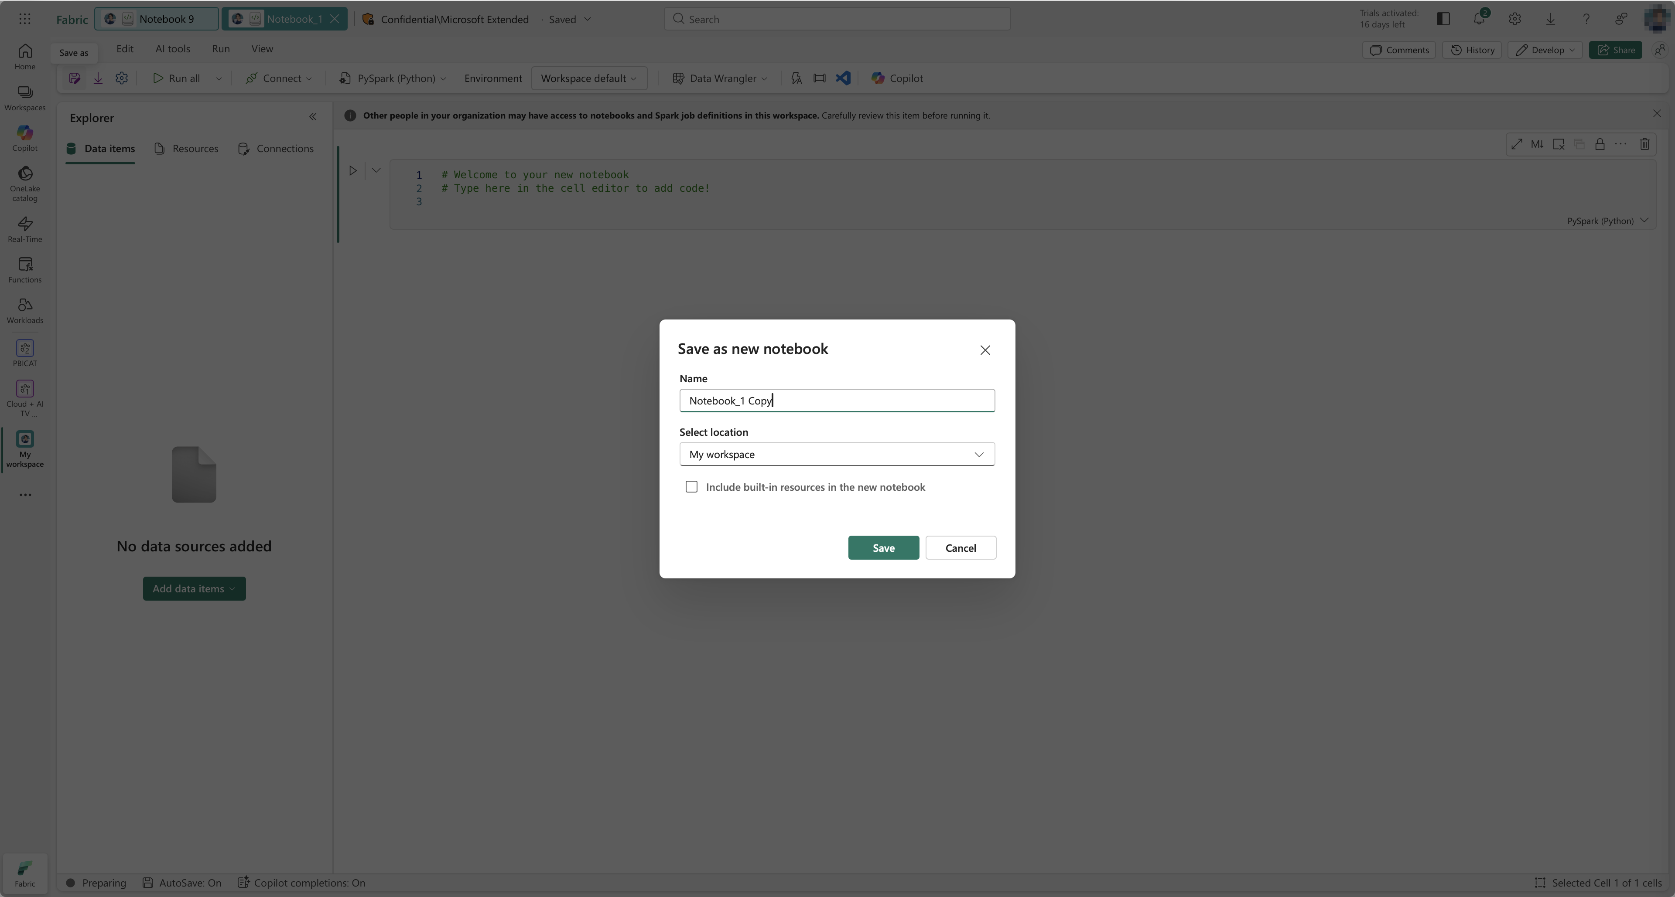Click Run all button
1675x897 pixels.
point(176,78)
